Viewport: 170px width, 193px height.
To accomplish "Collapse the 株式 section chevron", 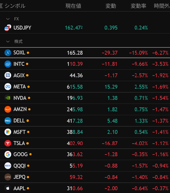I will coord(8,42).
